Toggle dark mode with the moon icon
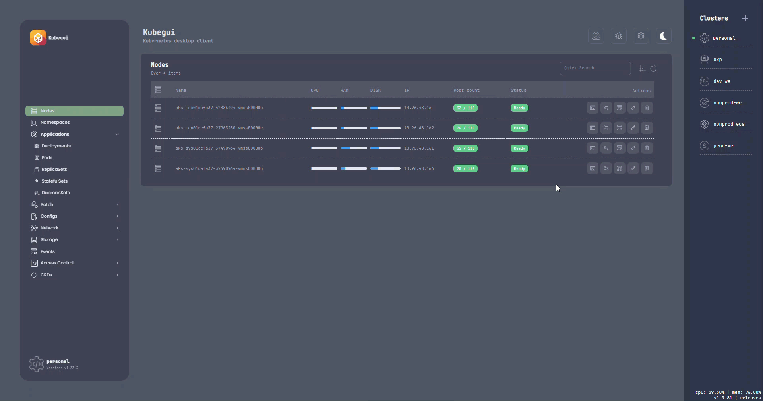Screen dimensions: 763x401 point(664,36)
